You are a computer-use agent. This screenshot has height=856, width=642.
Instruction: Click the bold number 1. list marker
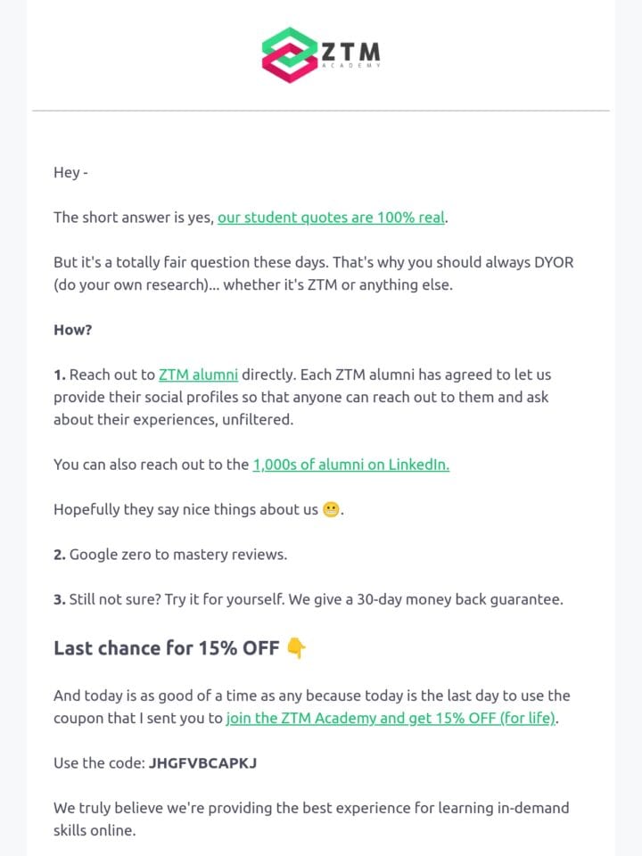coord(60,375)
